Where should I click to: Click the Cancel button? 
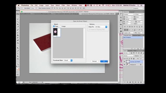coord(94,61)
